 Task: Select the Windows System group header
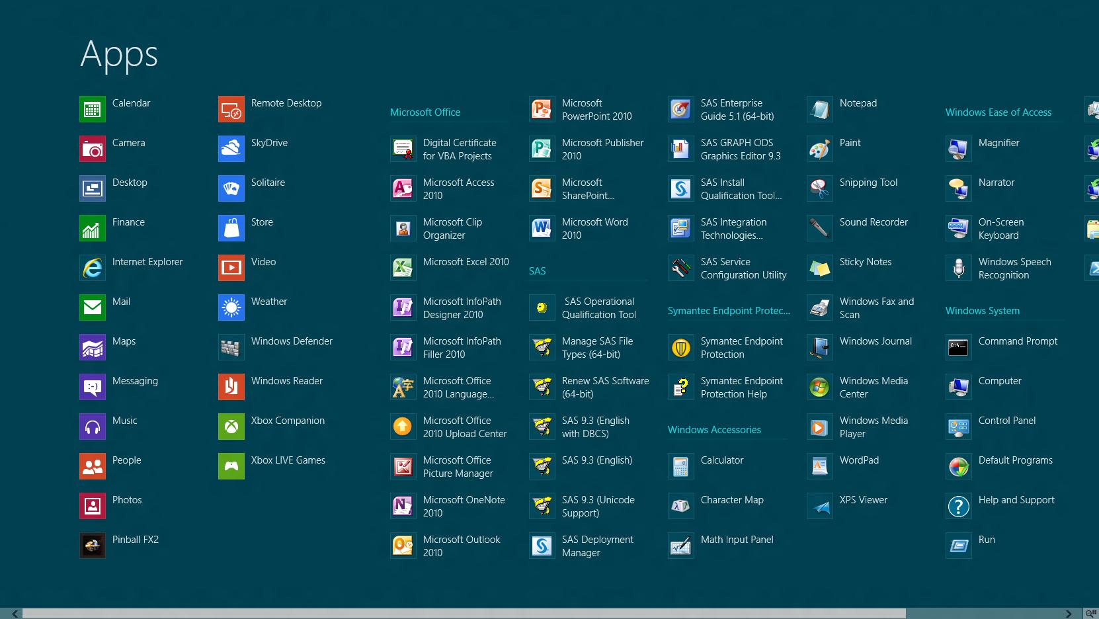coord(983,311)
